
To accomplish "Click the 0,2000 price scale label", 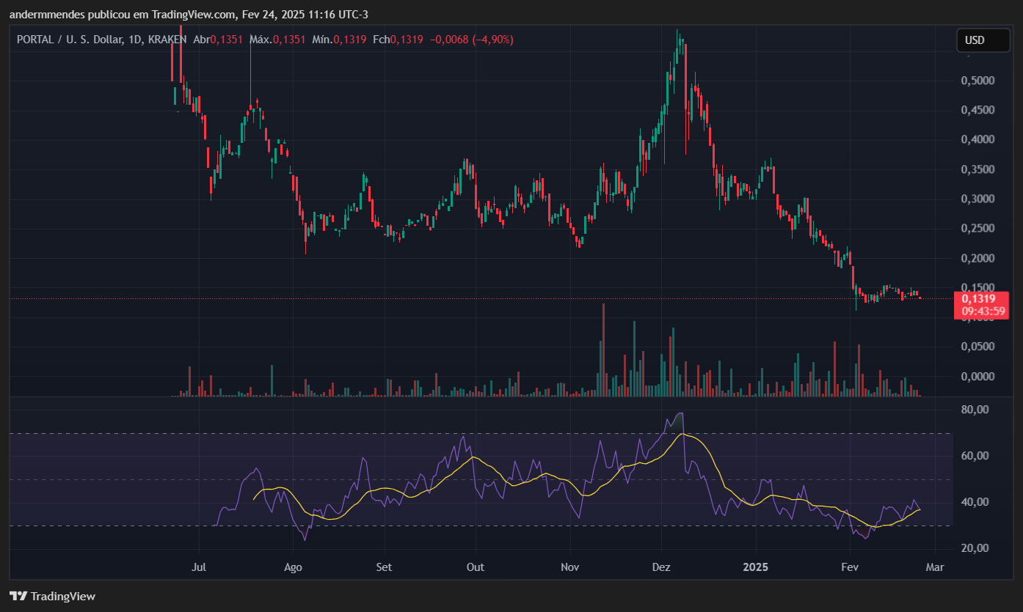I will [978, 258].
